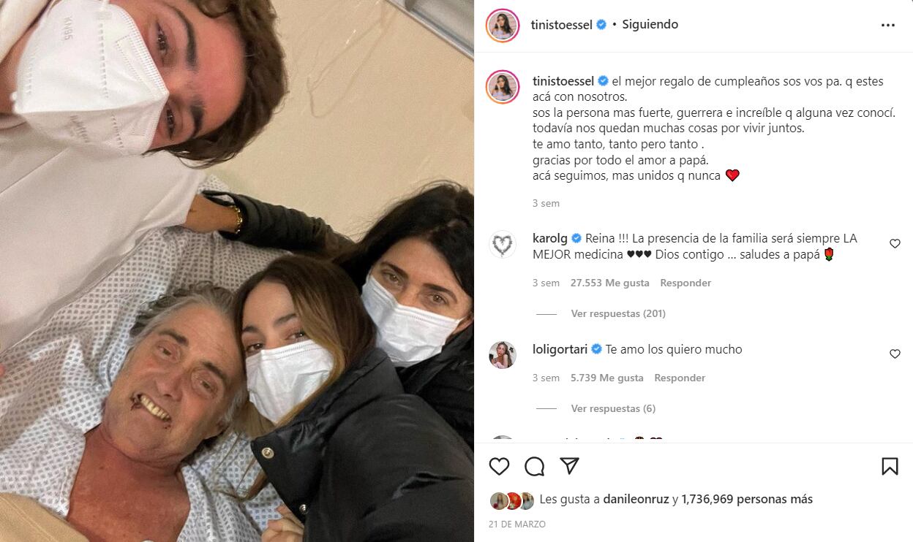Reply to karolg's comment via Responder

pos(685,283)
